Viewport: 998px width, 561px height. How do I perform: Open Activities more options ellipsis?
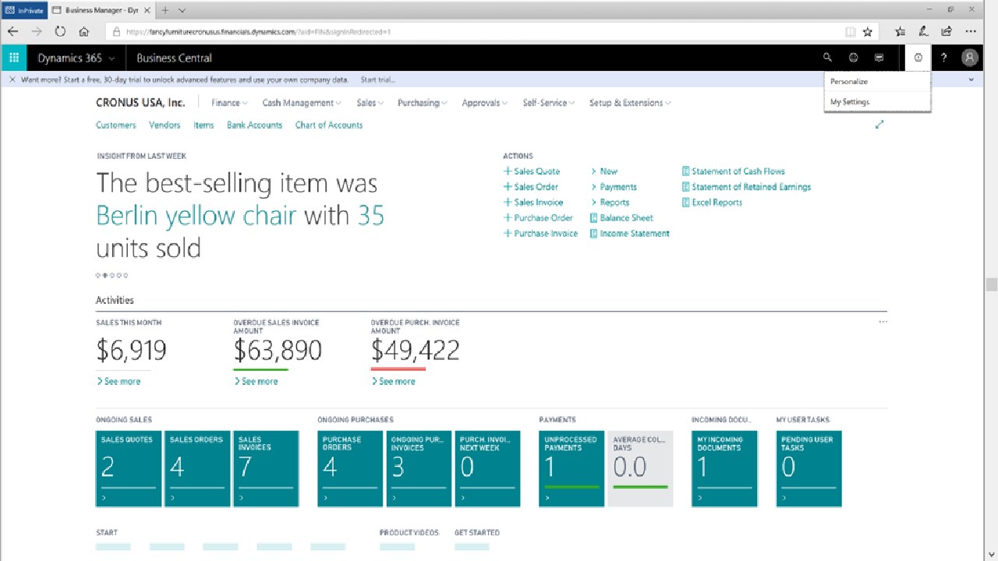[883, 322]
